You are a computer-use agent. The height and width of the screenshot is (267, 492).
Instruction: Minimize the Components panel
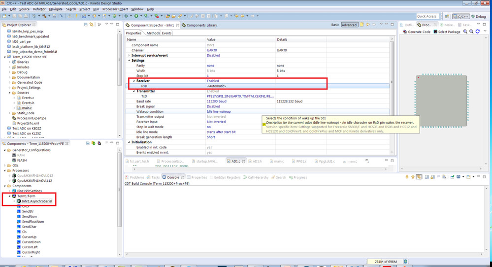[112, 143]
